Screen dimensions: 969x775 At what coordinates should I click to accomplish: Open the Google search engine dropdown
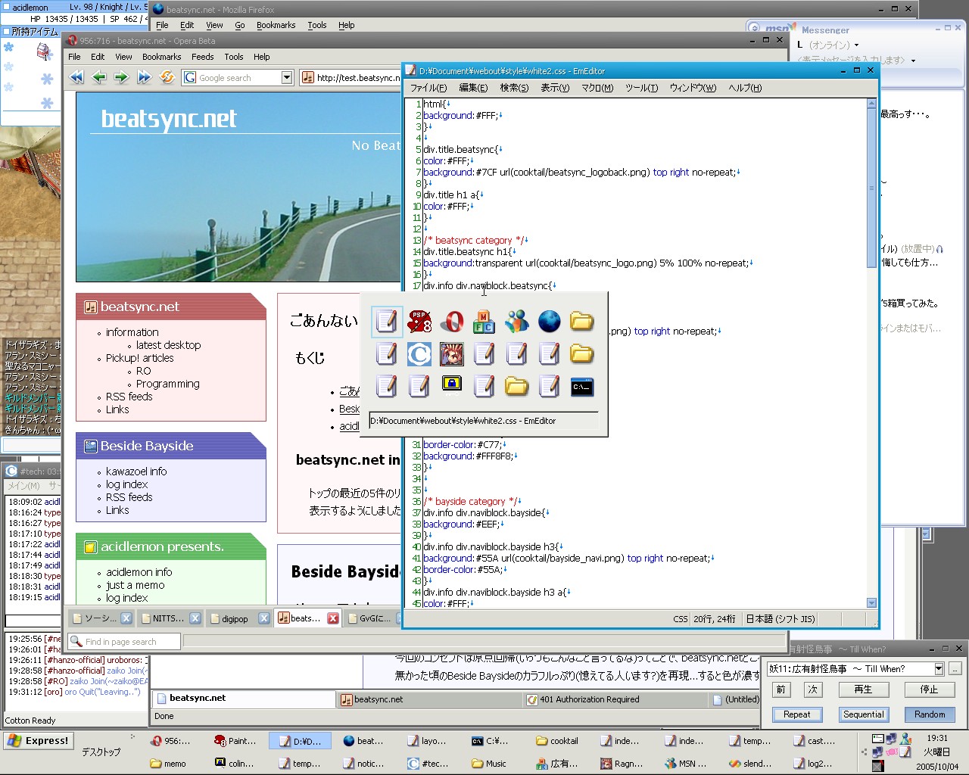pyautogui.click(x=287, y=77)
